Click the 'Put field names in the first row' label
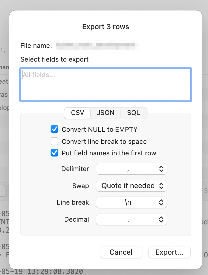The height and width of the screenshot is (275, 208). pos(109,153)
